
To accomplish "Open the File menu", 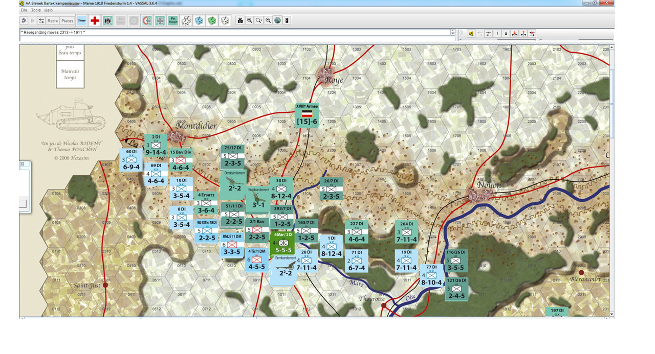I will [24, 10].
